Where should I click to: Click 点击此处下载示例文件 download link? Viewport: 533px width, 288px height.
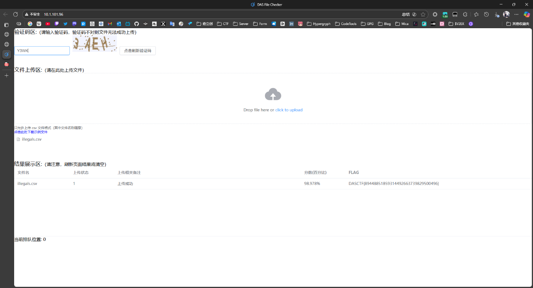[x=31, y=132]
